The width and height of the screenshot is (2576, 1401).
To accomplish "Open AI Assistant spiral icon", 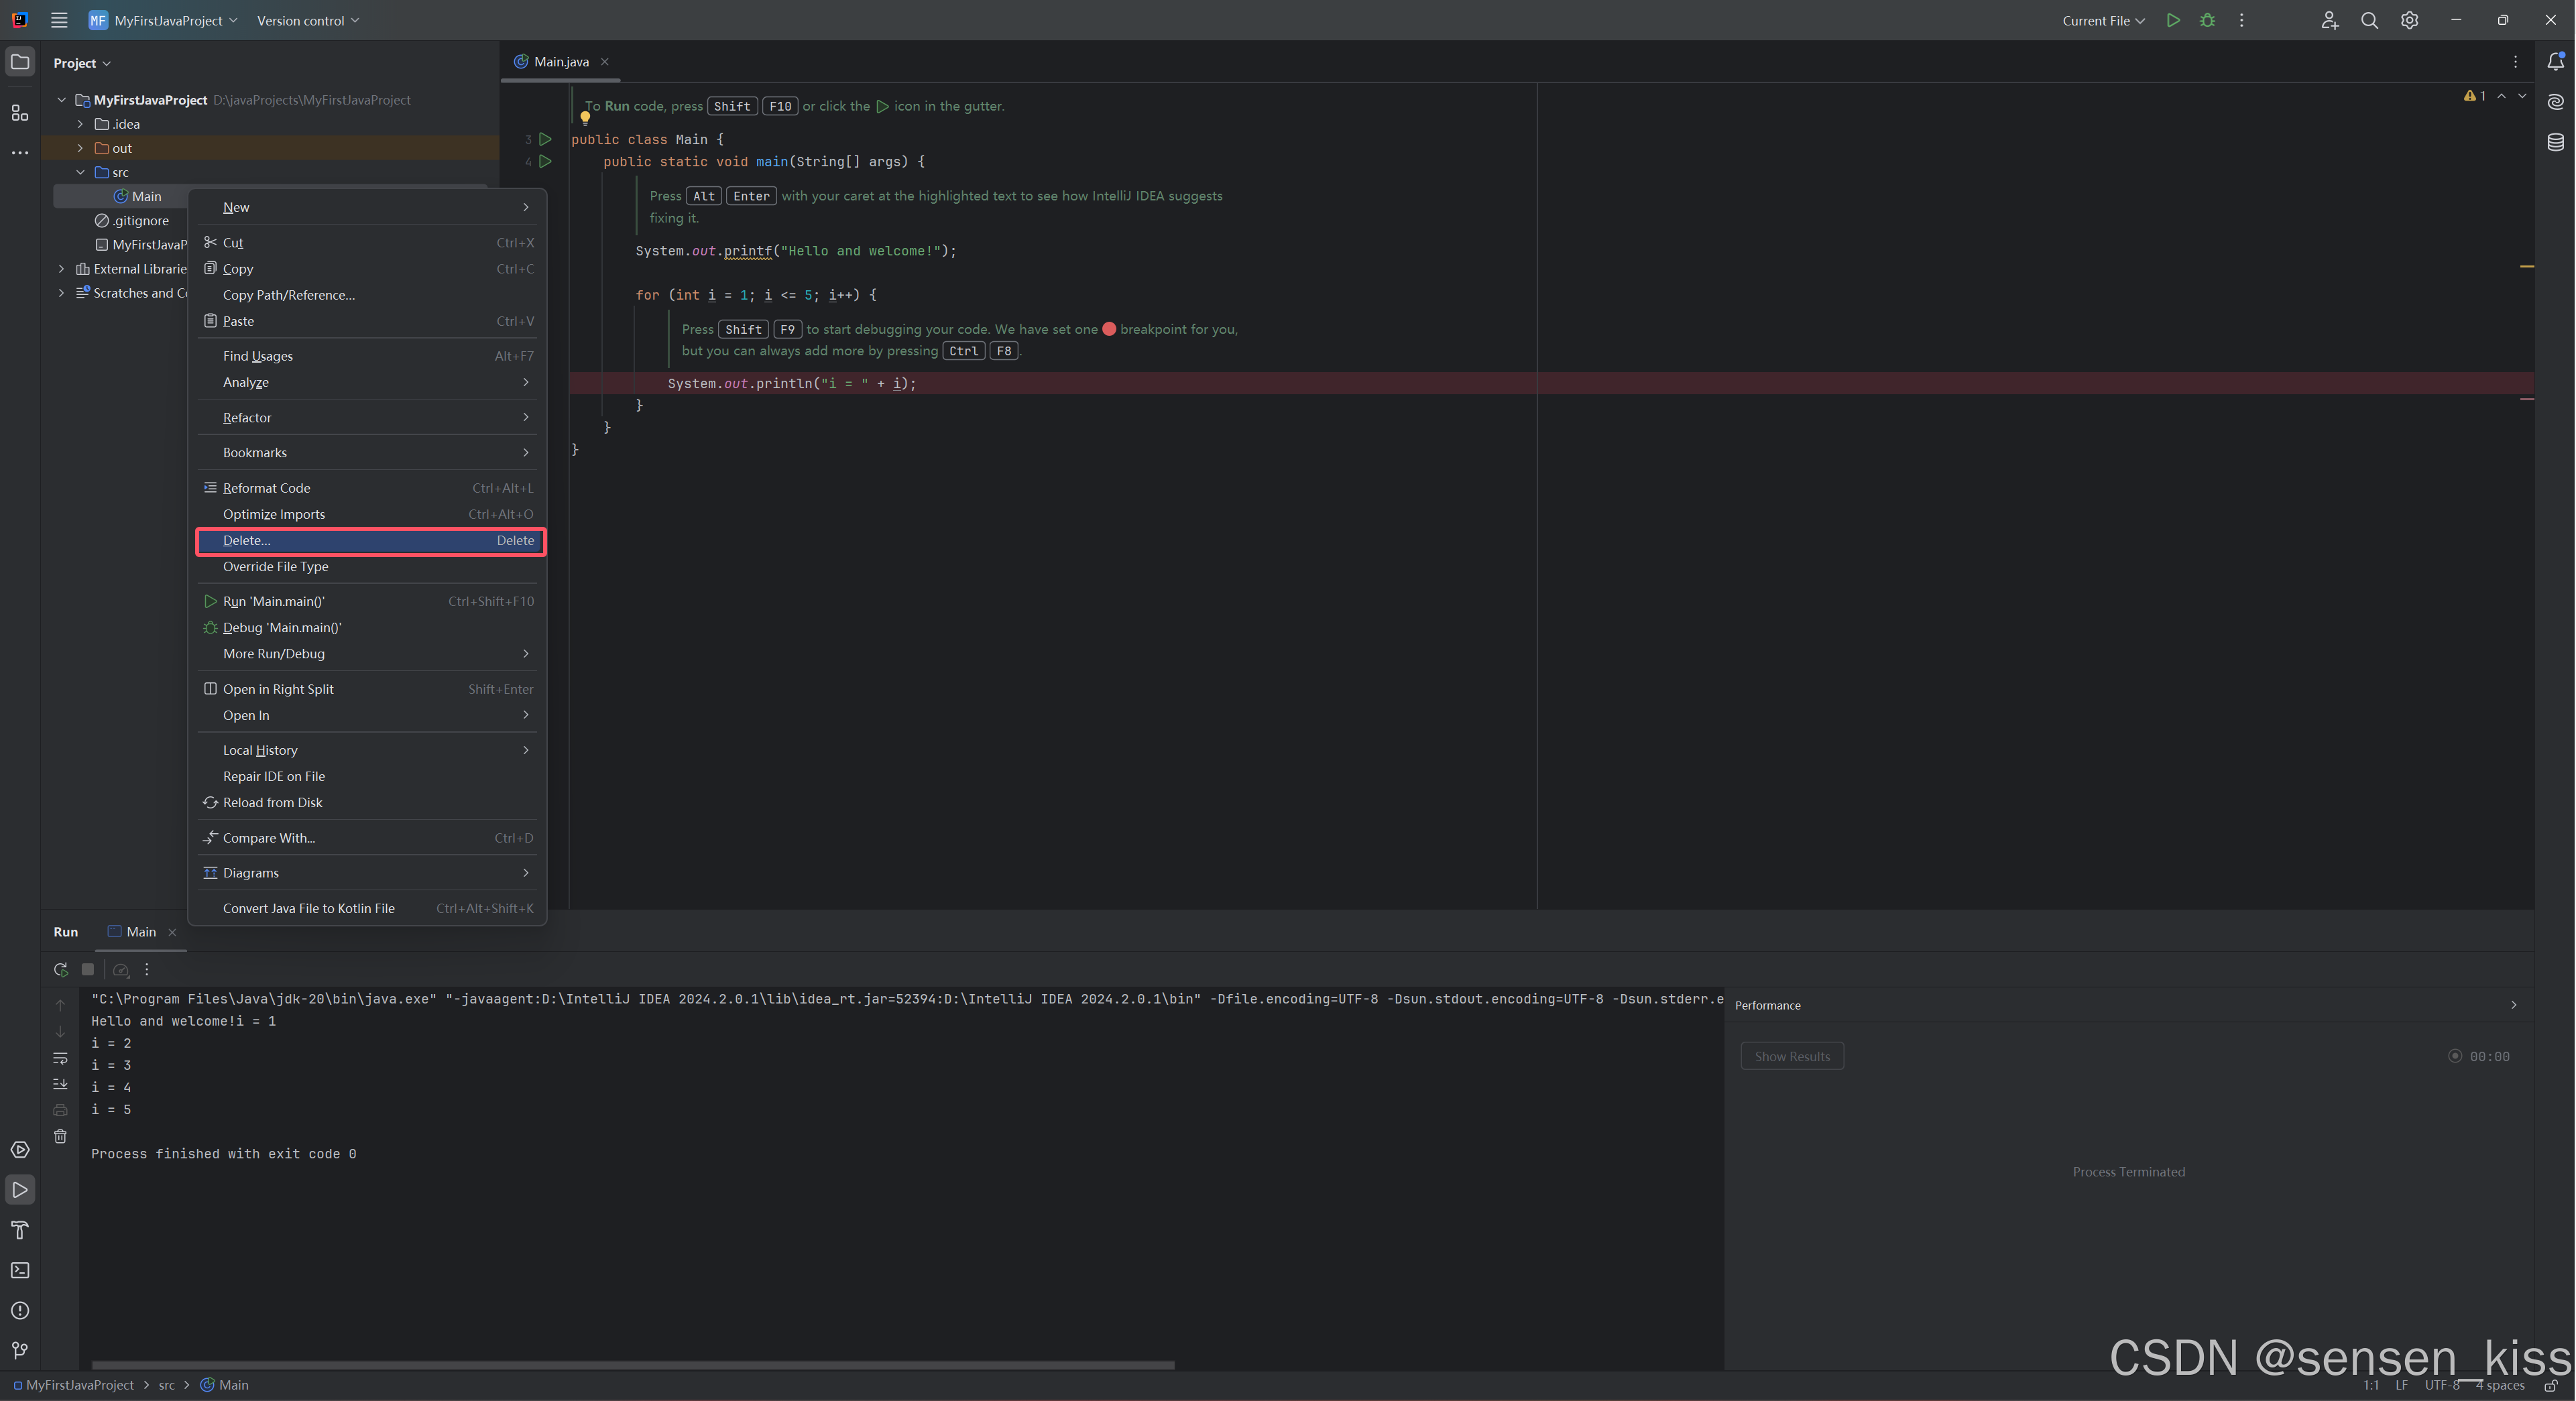I will (x=2555, y=102).
